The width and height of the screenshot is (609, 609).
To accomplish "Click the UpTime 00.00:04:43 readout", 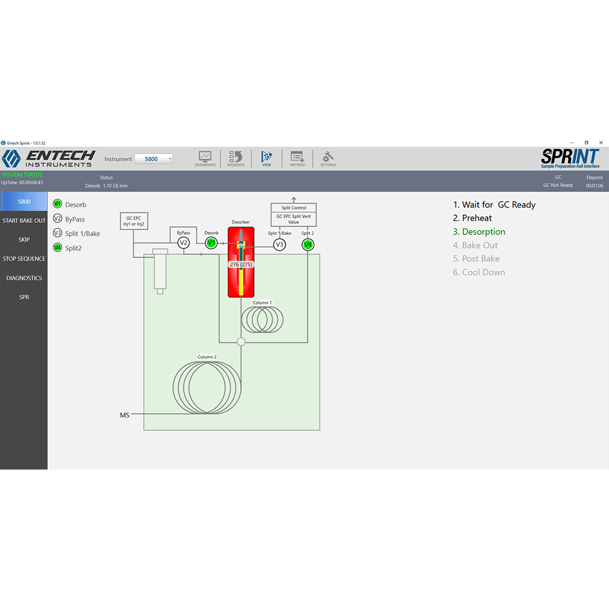I will coord(22,183).
